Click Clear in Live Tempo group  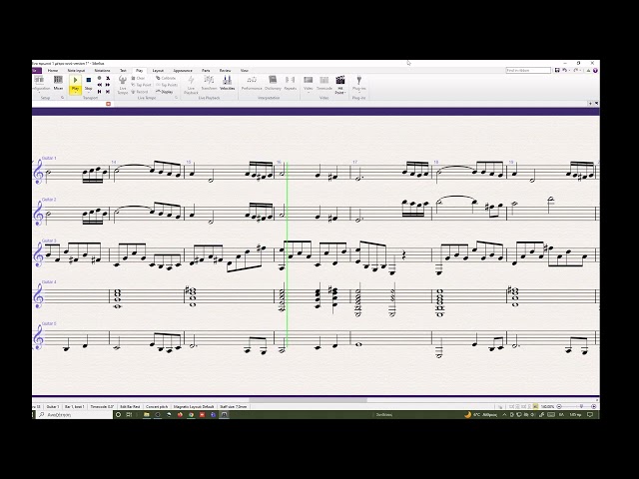point(138,78)
